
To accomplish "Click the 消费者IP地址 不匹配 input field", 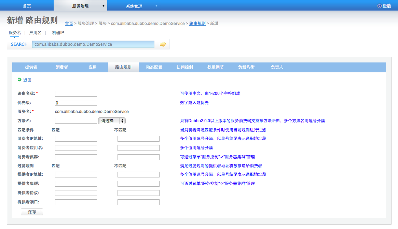I will coord(138,139).
